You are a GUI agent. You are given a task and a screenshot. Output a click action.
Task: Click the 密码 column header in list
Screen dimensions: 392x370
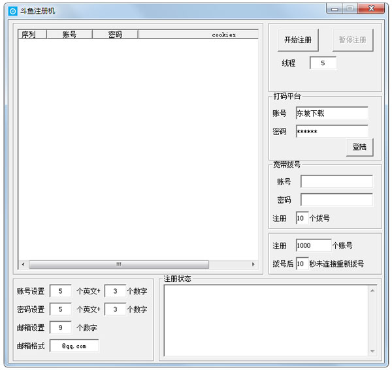(115, 35)
